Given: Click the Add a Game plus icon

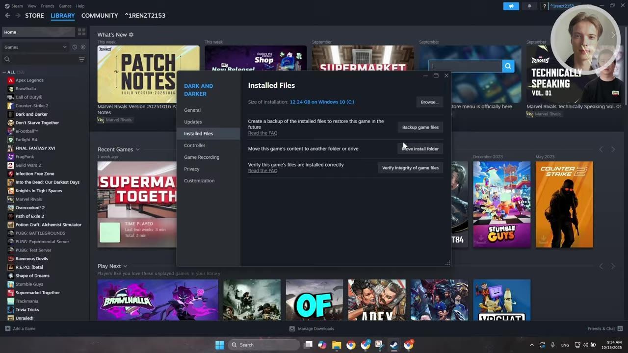Looking at the screenshot, I should pyautogui.click(x=7, y=328).
